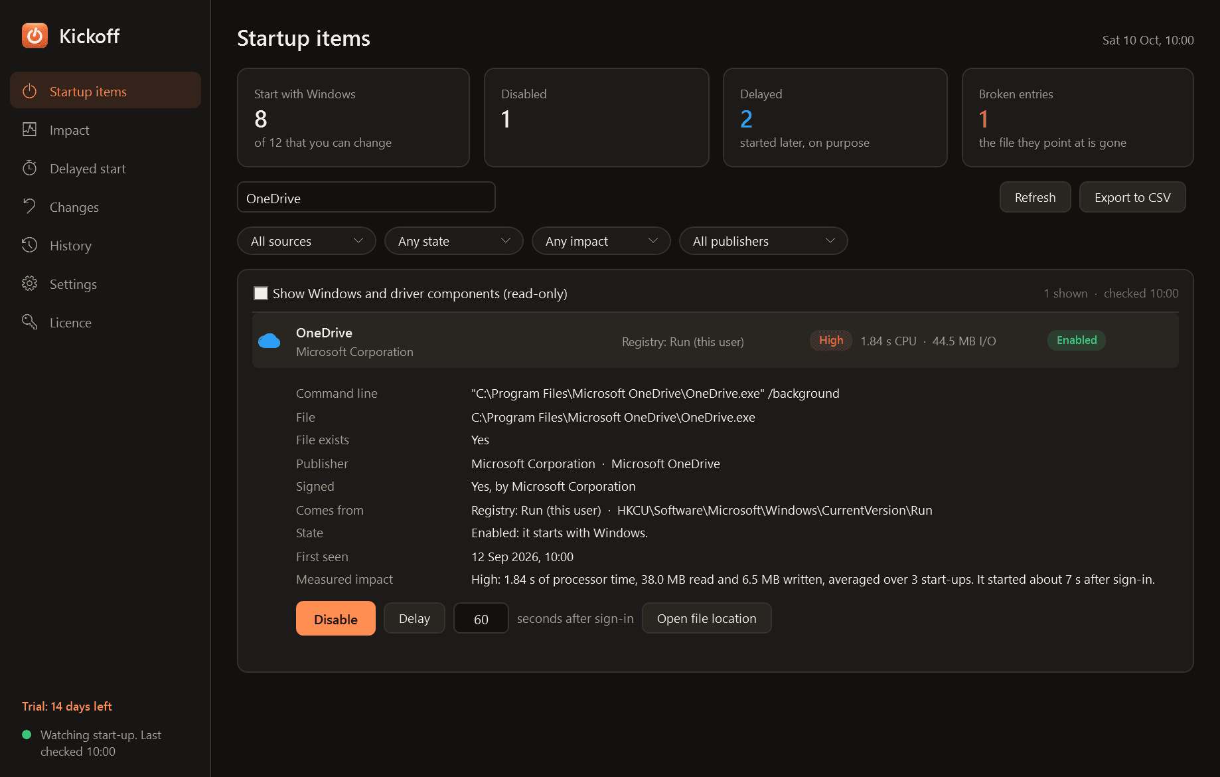Click the OneDrive cloud icon
The height and width of the screenshot is (777, 1220).
269,341
